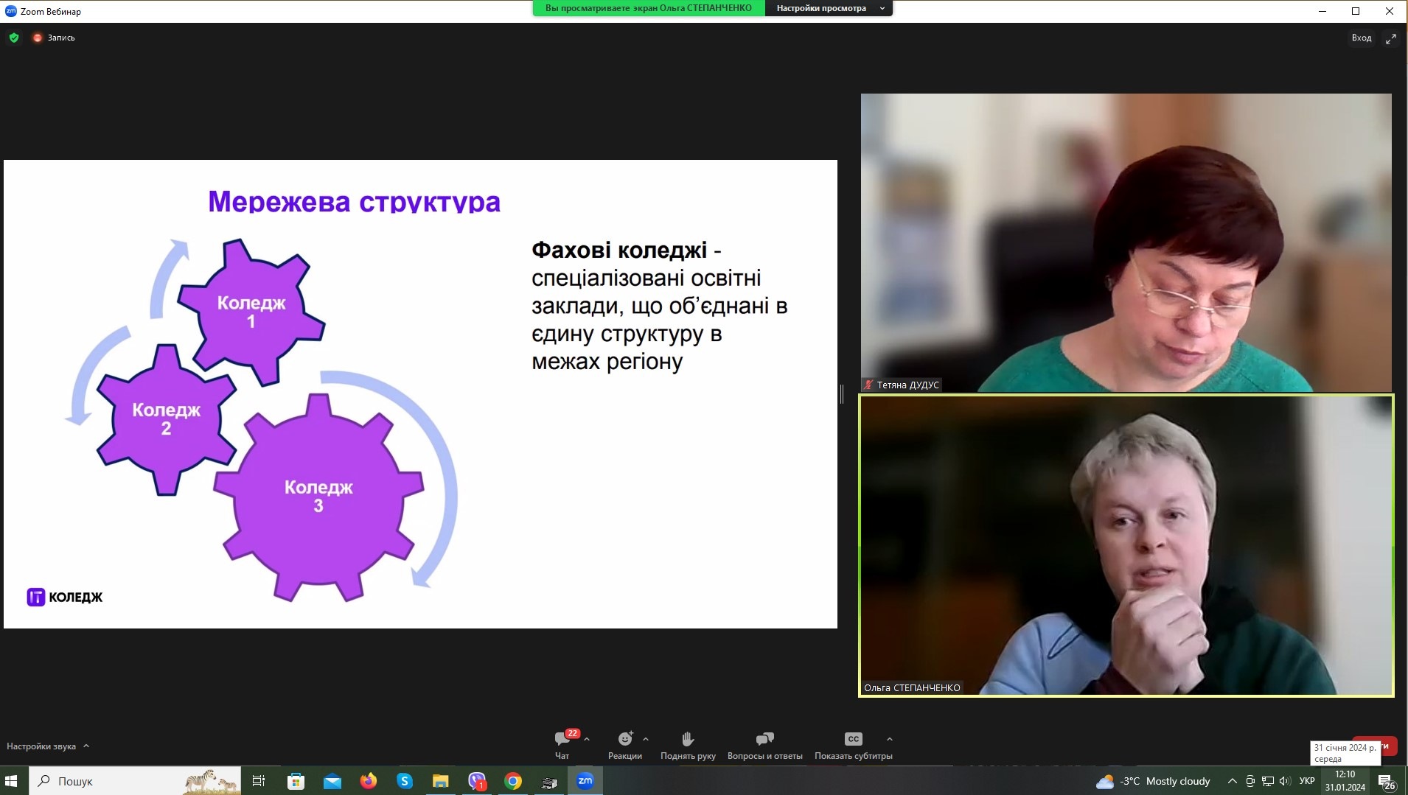Image resolution: width=1408 pixels, height=795 pixels.
Task: Select Тетяна ДУДУС video tile
Action: 1126,242
